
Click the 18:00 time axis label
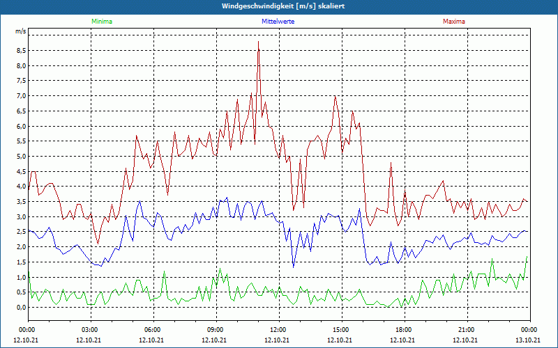coord(405,330)
